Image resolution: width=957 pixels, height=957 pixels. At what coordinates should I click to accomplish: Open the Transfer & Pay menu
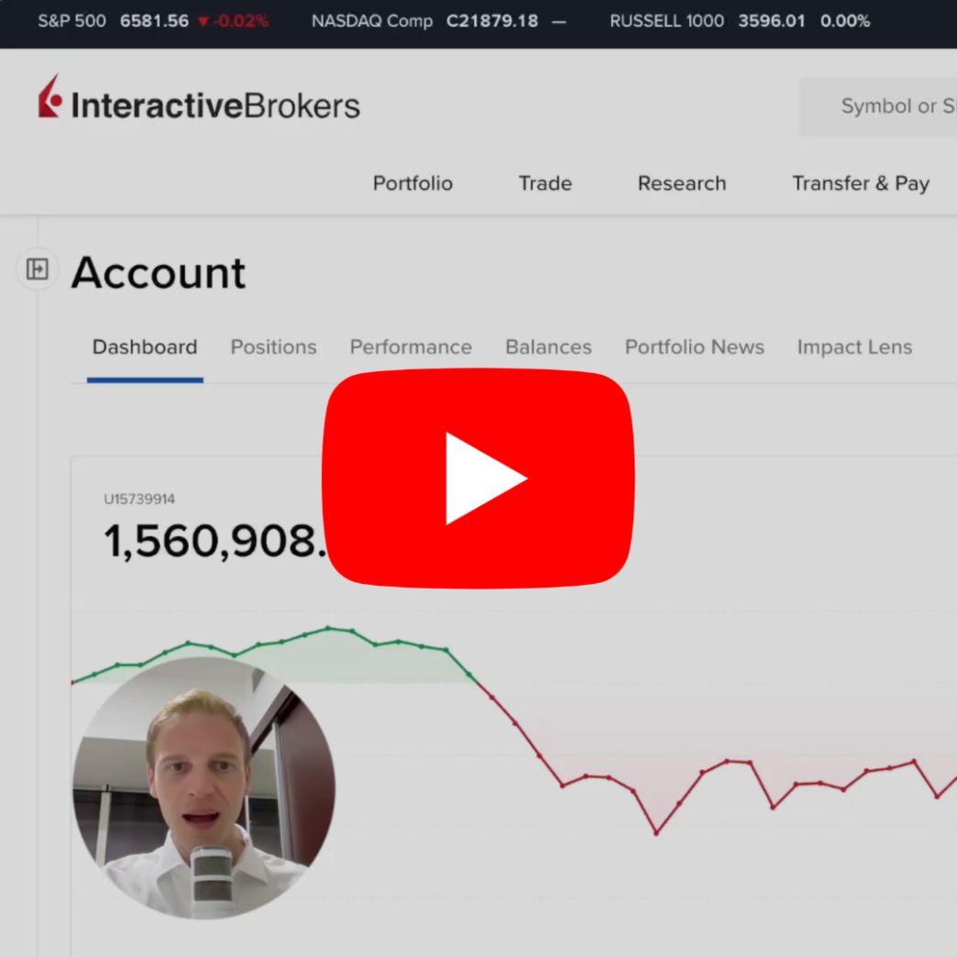point(860,183)
